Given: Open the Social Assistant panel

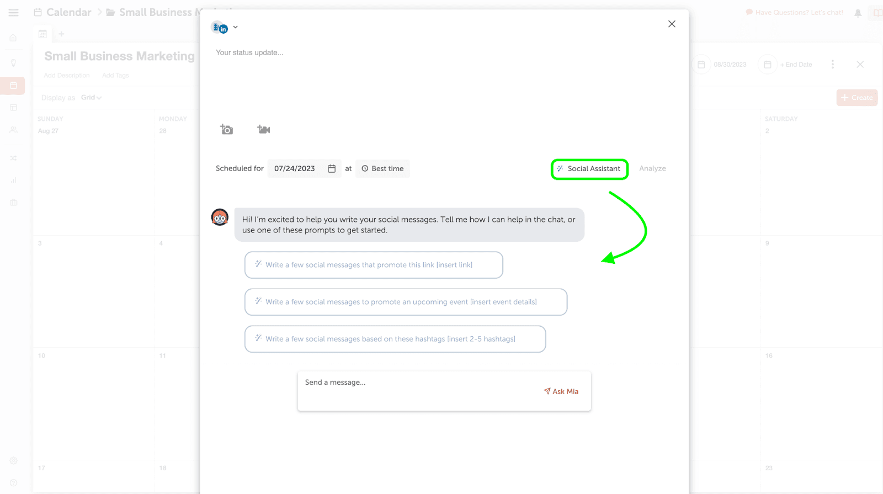Looking at the screenshot, I should (589, 169).
